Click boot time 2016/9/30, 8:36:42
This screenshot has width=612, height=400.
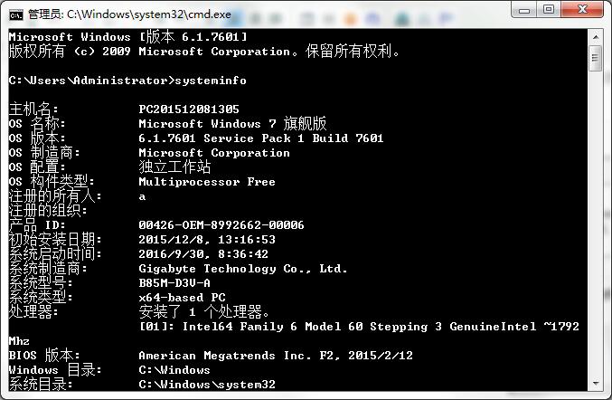(x=203, y=254)
